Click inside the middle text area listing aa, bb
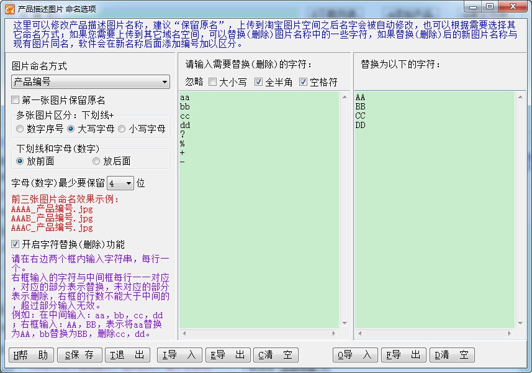532x373 pixels. (x=259, y=218)
